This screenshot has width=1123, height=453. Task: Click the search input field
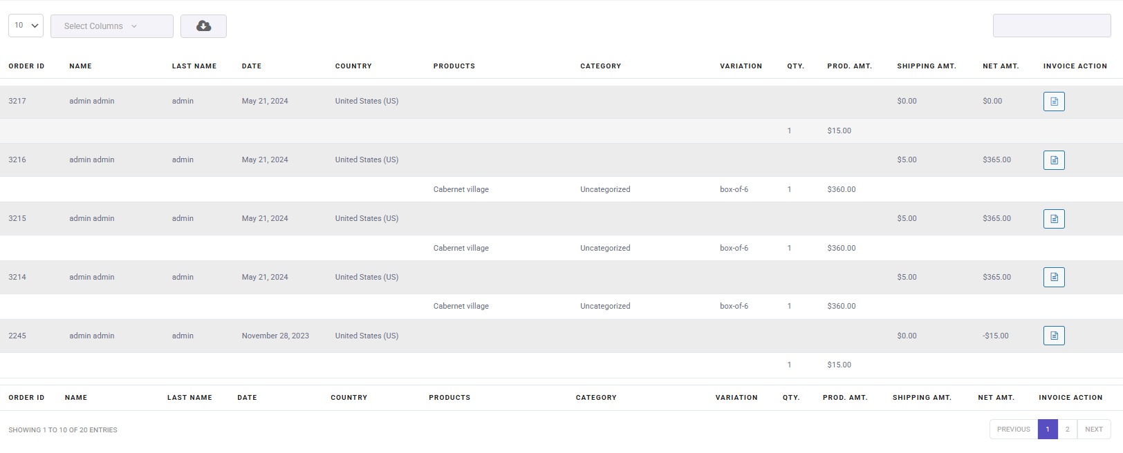point(1051,26)
